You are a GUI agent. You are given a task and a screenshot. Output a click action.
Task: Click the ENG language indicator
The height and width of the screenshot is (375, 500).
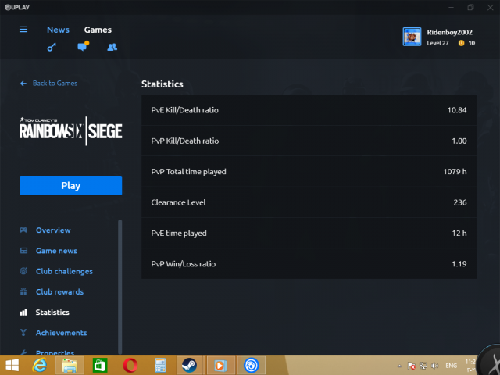(452, 366)
